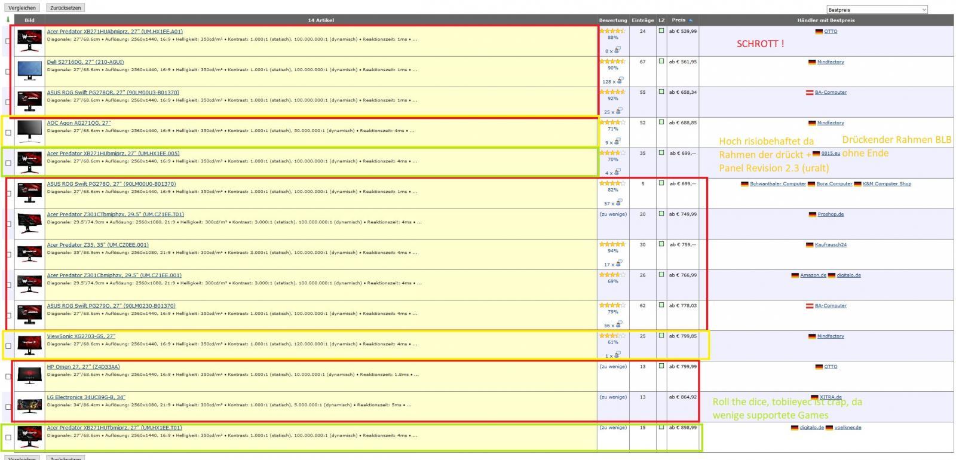
Task: Click the green sort arrow icon
Action: click(x=8, y=20)
